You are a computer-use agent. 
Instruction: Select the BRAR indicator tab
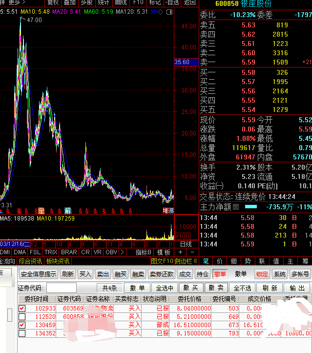(x=69, y=252)
